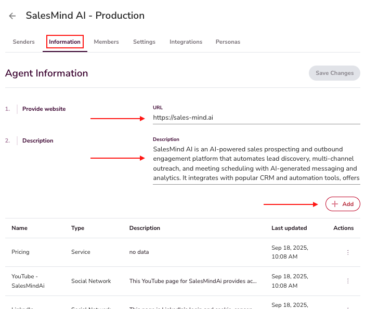Sort by the Type column header
Screen dimensions: 365x309
click(x=77, y=228)
